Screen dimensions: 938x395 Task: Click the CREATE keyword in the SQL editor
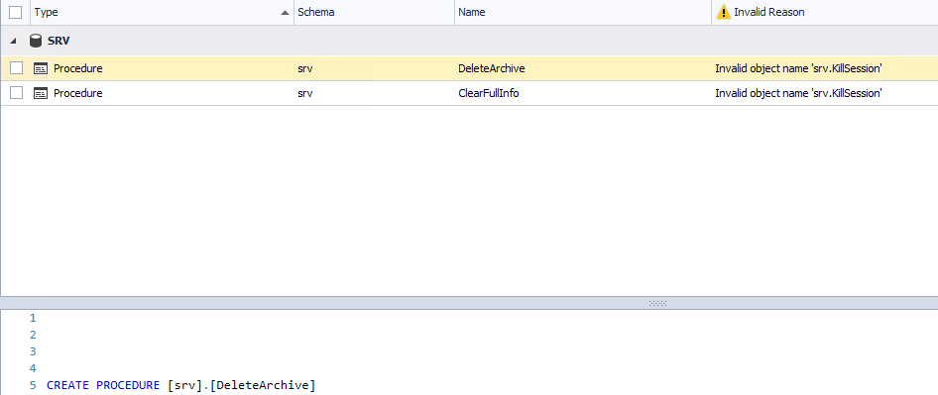68,385
